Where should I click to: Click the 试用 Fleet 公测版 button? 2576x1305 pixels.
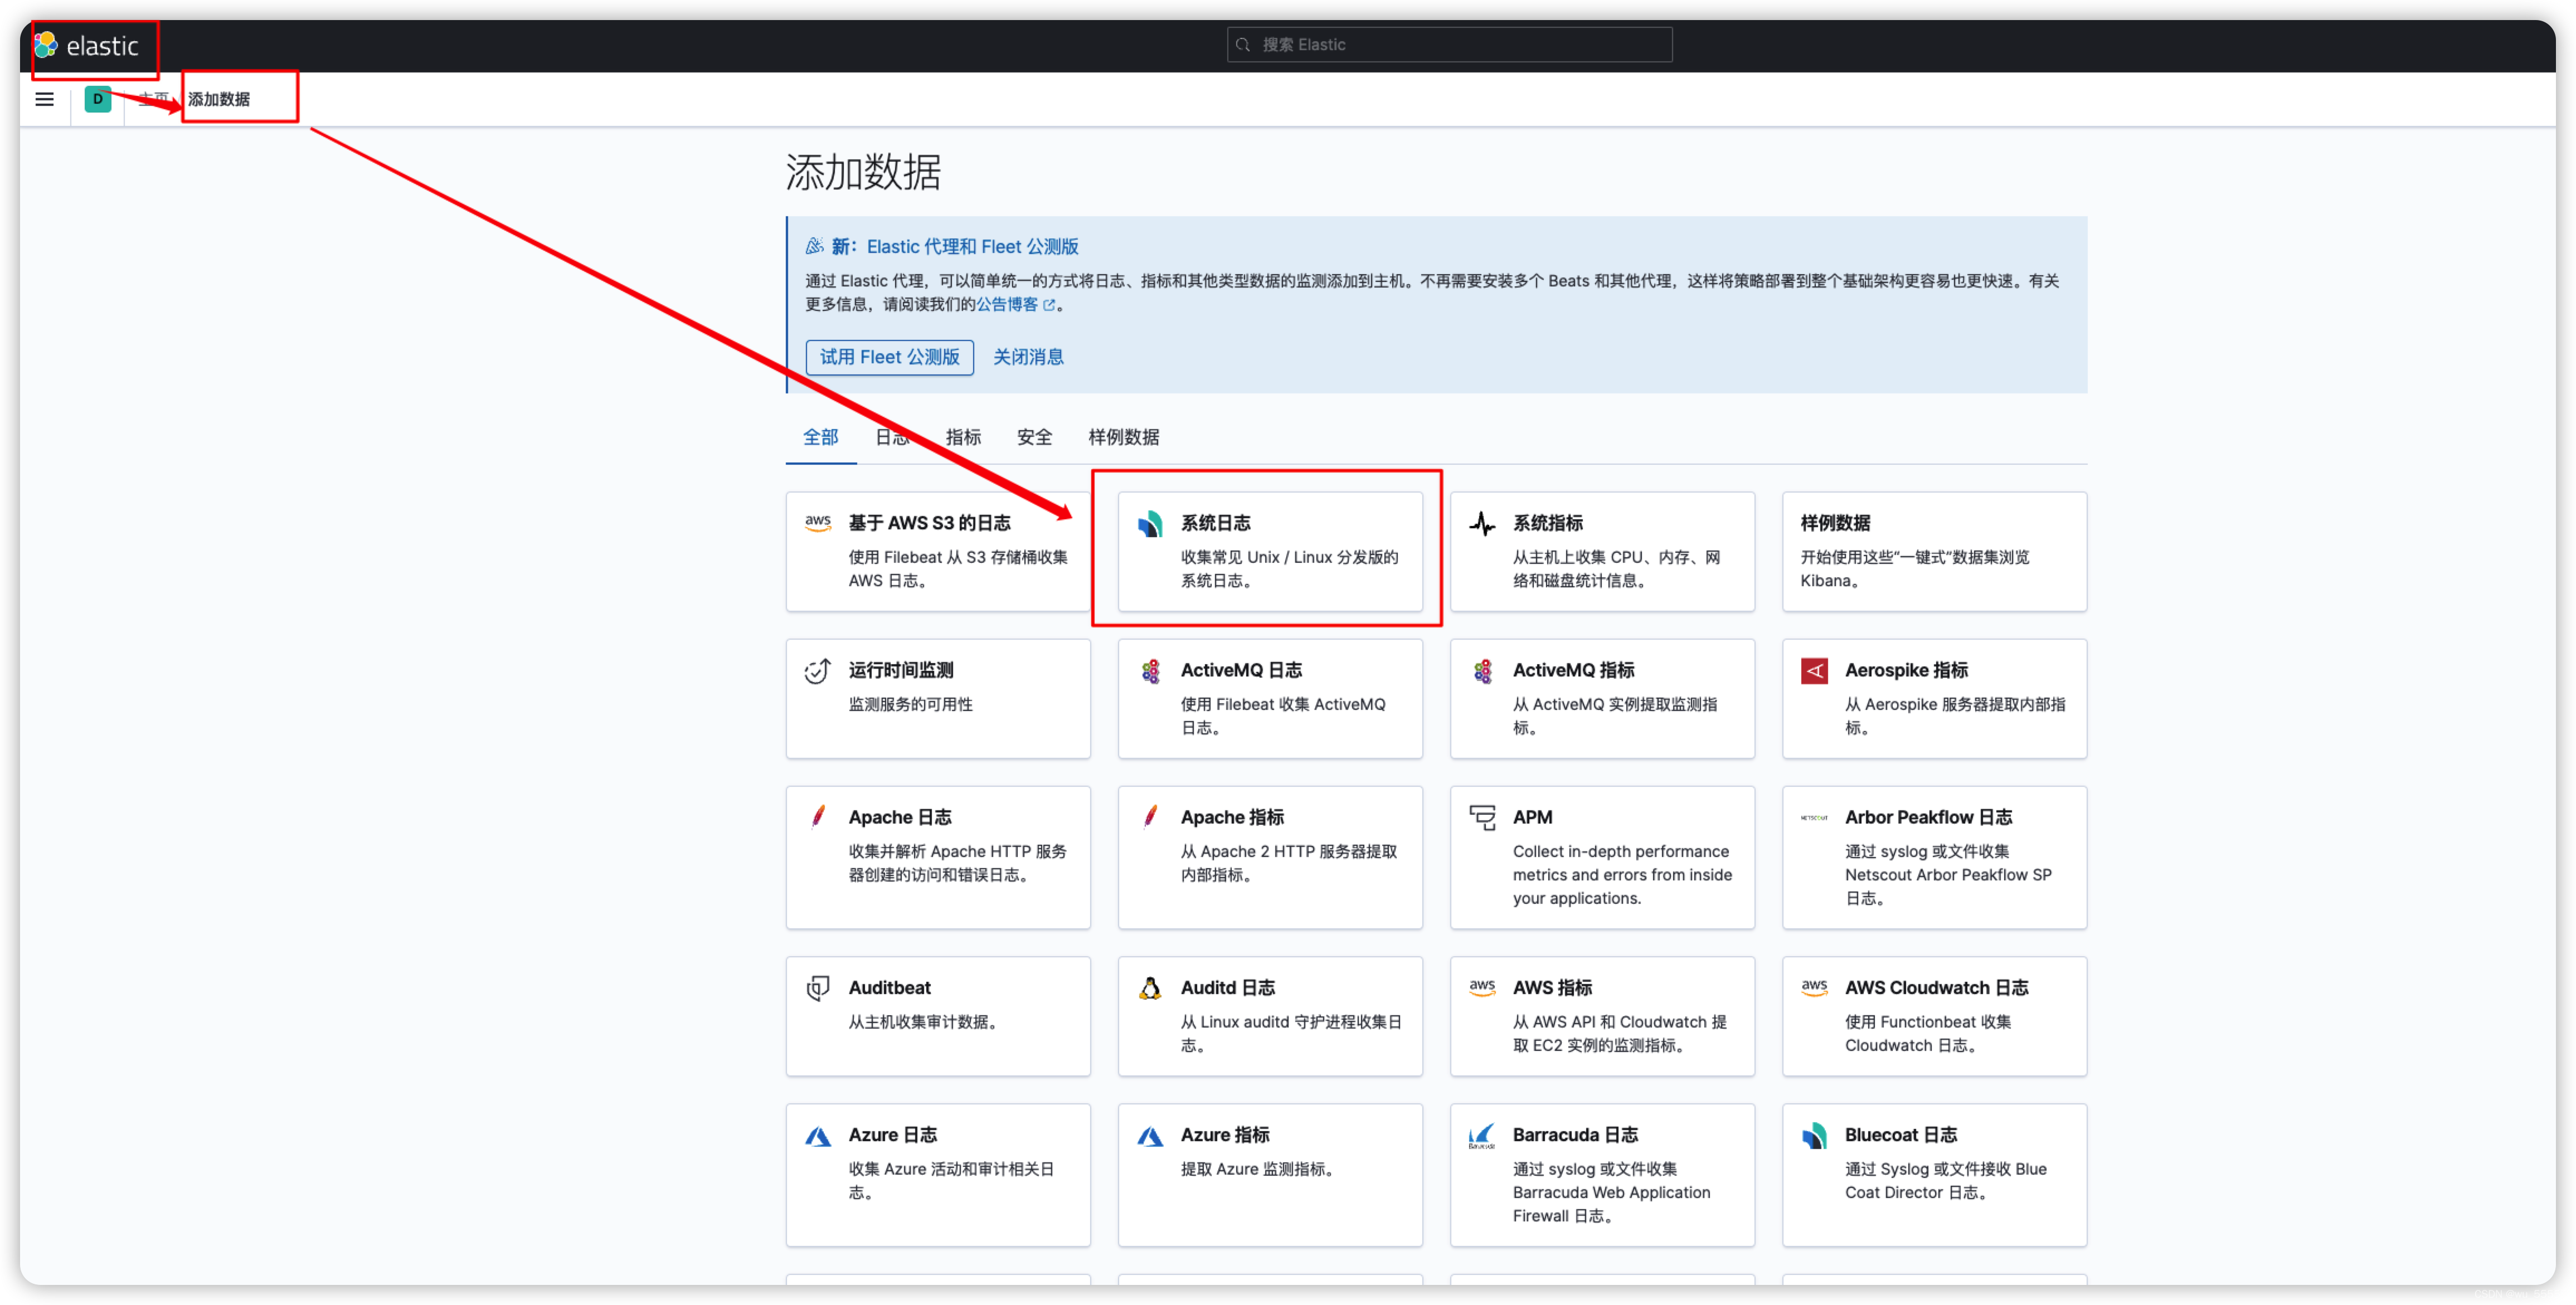click(x=889, y=357)
